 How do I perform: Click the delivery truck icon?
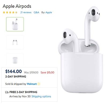coord(7,92)
